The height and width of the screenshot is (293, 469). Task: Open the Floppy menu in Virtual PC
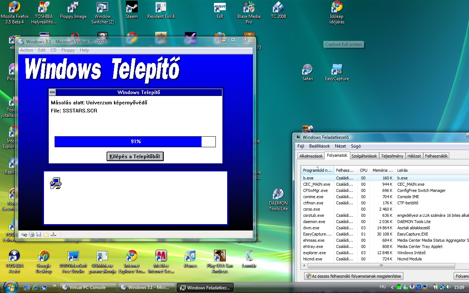(x=68, y=50)
